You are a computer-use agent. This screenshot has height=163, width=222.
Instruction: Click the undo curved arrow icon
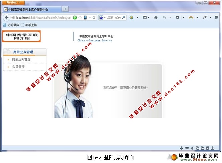pos(164,17)
